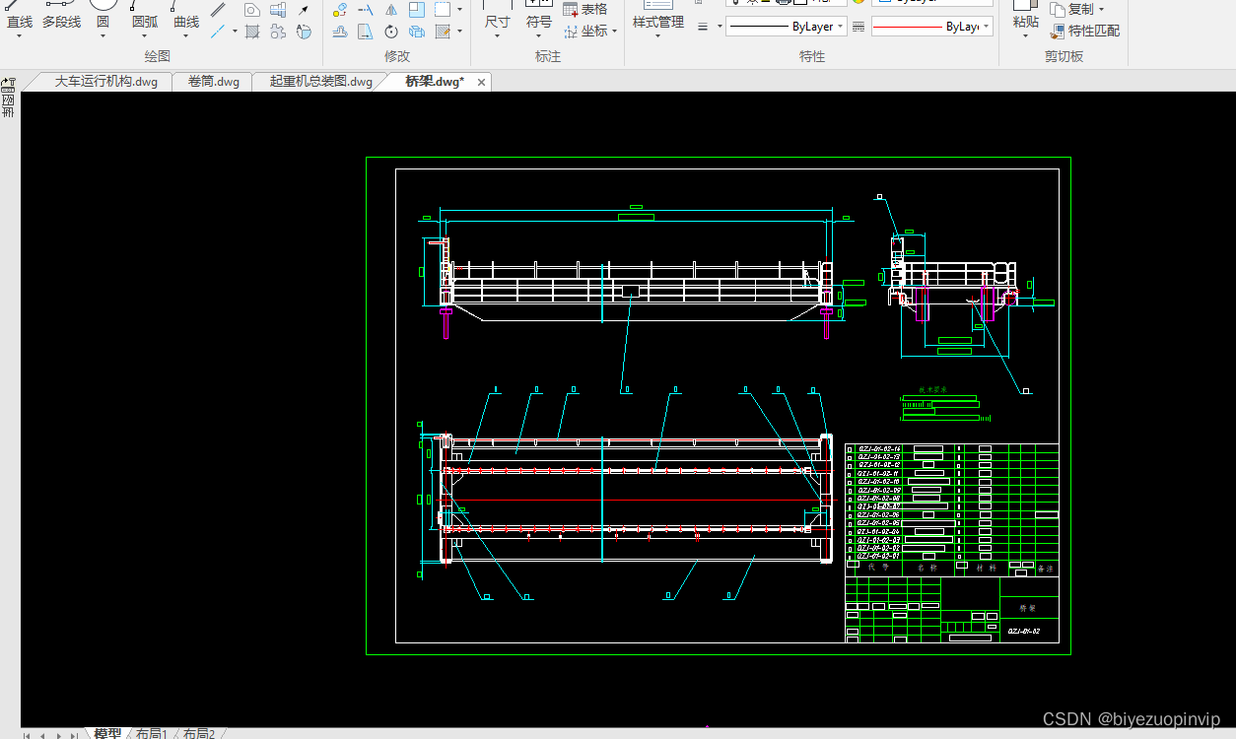The width and height of the screenshot is (1236, 739).
Task: Click the linetype pattern icon before red ByLayer
Action: pos(858,27)
